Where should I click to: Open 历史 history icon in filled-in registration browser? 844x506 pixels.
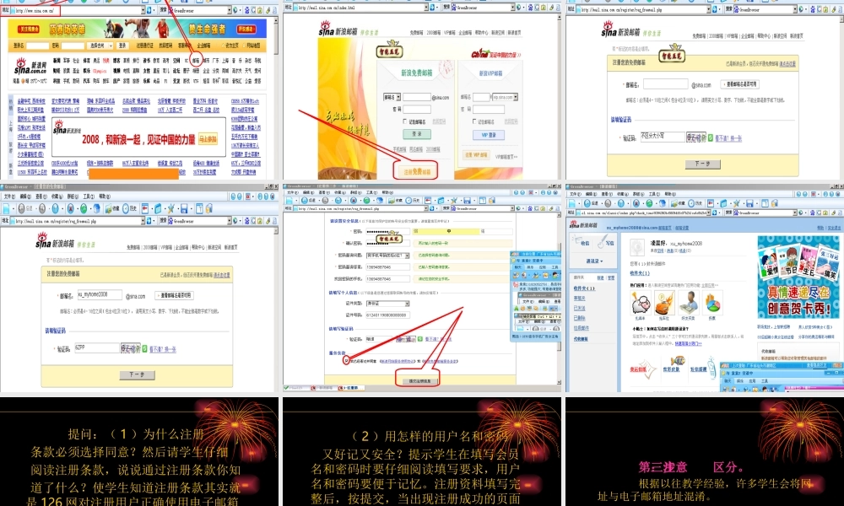tap(129, 208)
